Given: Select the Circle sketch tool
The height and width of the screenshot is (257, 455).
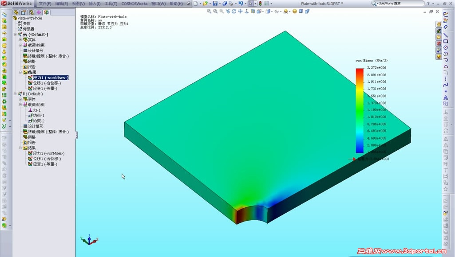Looking at the screenshot, I should 446,47.
